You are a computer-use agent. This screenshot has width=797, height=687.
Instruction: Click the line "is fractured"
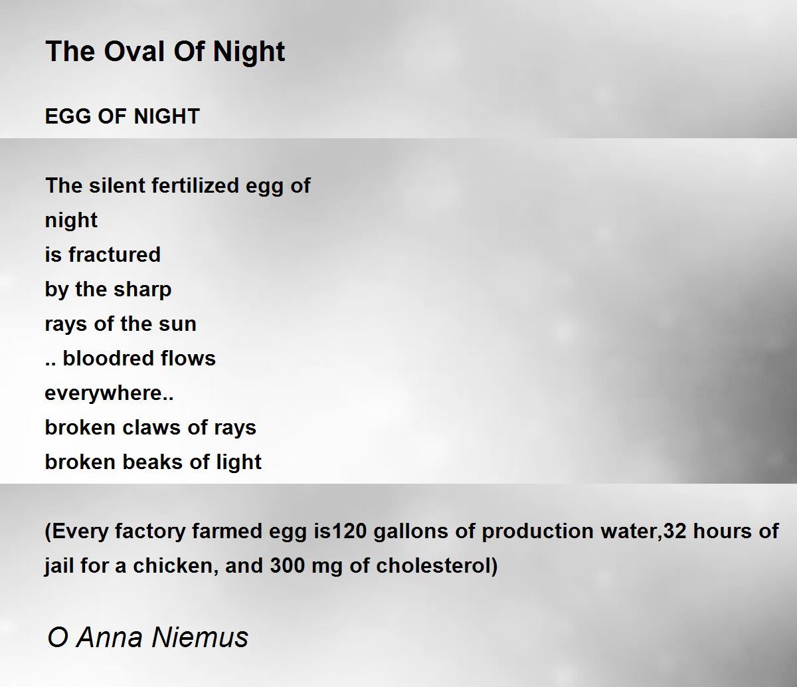coord(103,254)
